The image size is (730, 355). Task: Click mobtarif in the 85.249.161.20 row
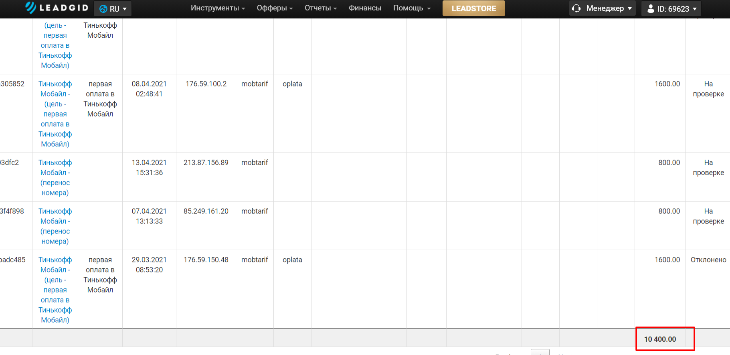[x=255, y=211]
